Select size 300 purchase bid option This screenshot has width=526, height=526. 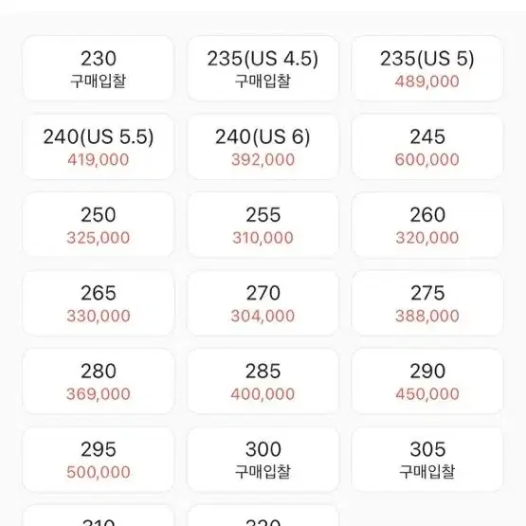263,460
